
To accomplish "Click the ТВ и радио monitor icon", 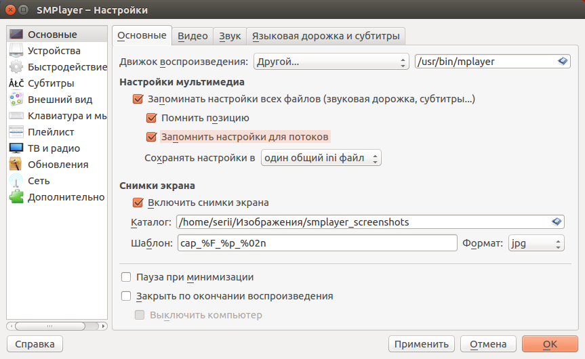I will click(16, 148).
